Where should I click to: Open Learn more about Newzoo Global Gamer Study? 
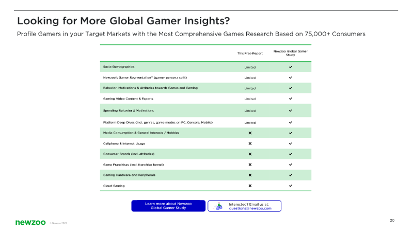(168, 206)
